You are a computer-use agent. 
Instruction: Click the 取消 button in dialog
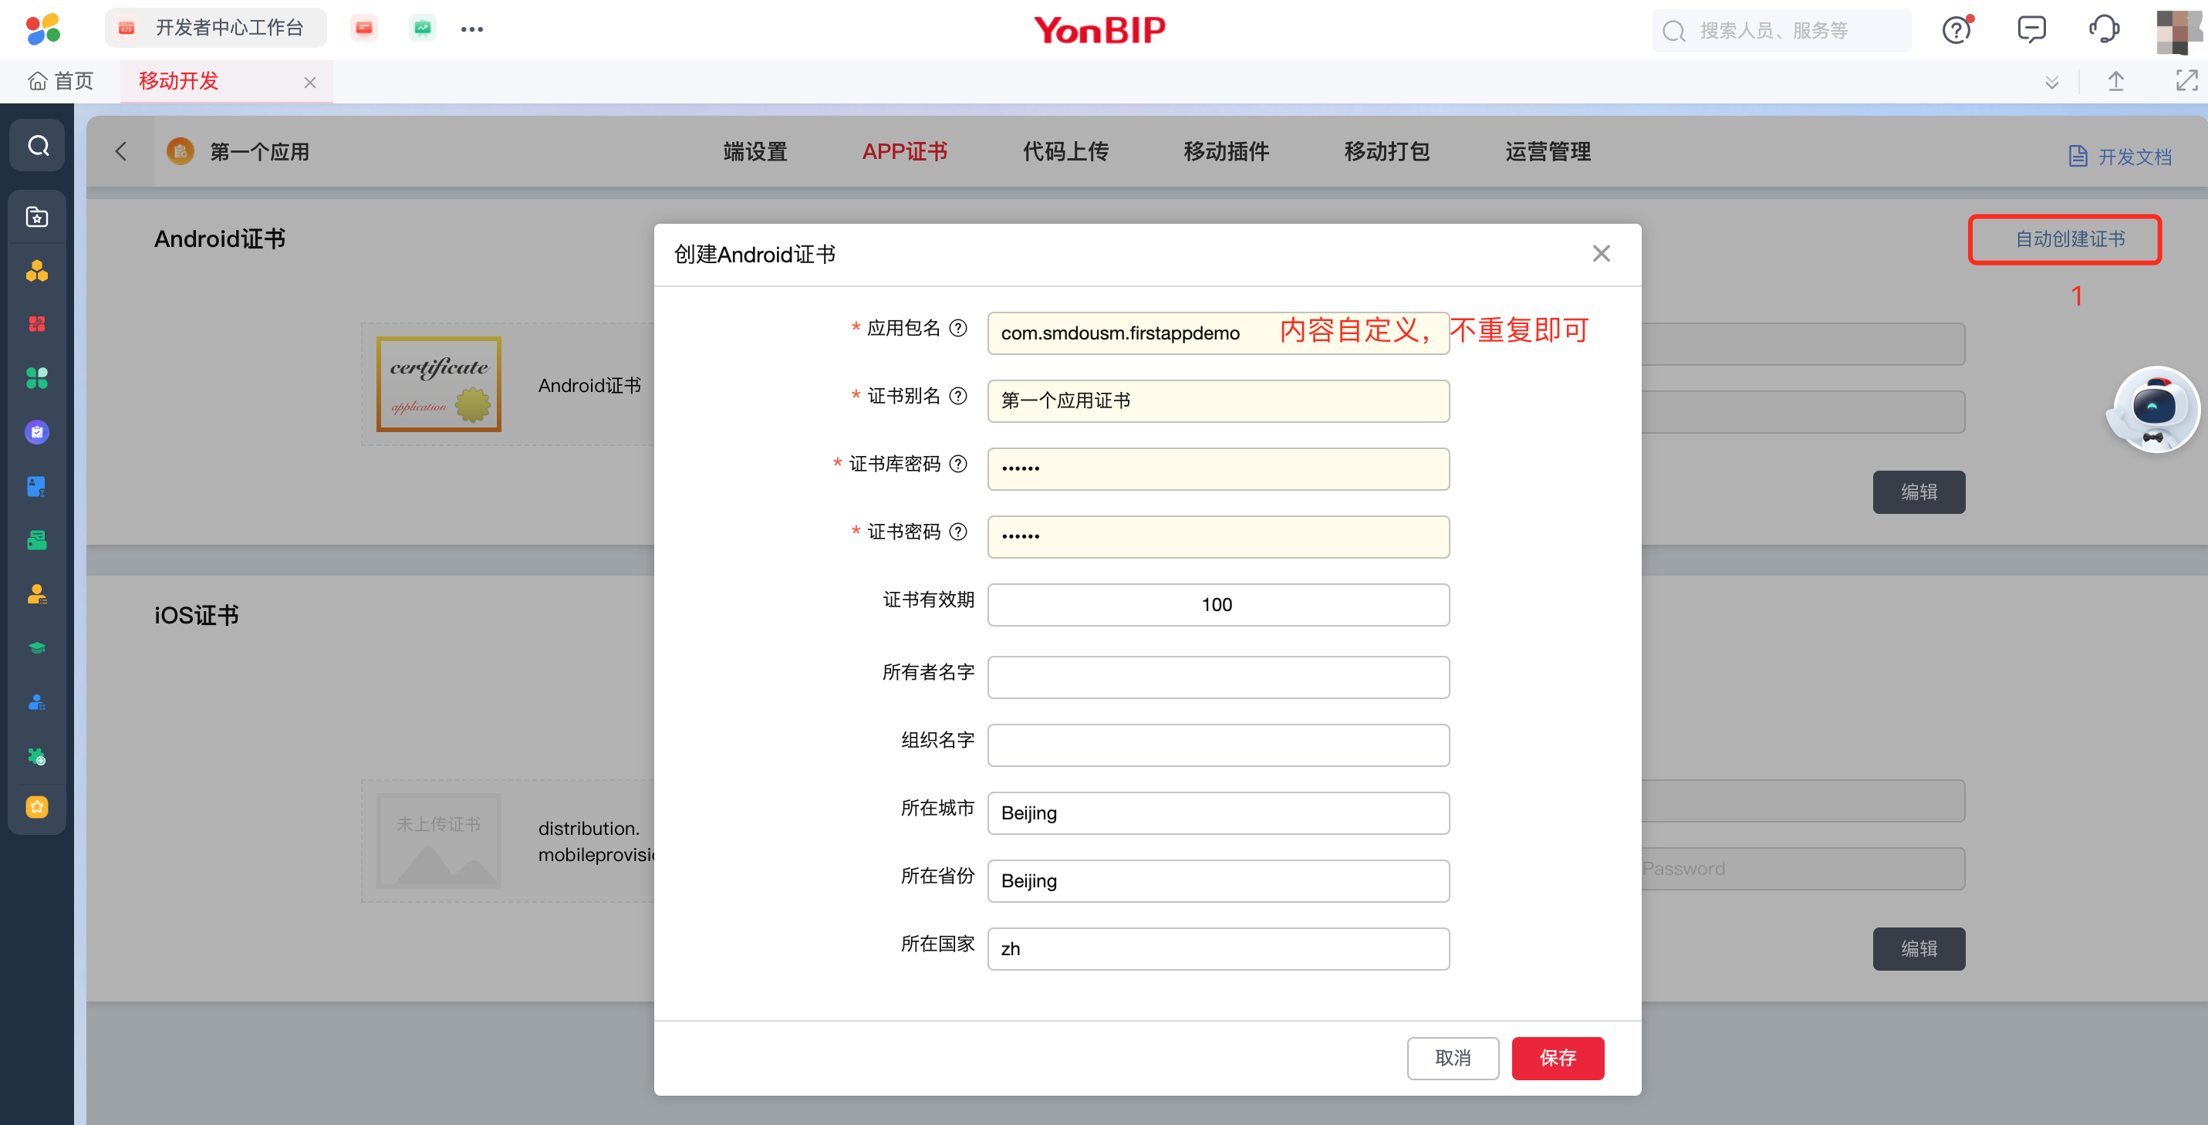pyautogui.click(x=1453, y=1058)
